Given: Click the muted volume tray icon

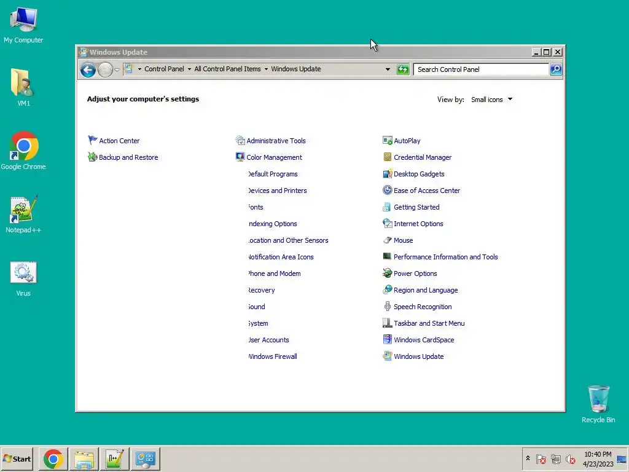Looking at the screenshot, I should tap(571, 458).
